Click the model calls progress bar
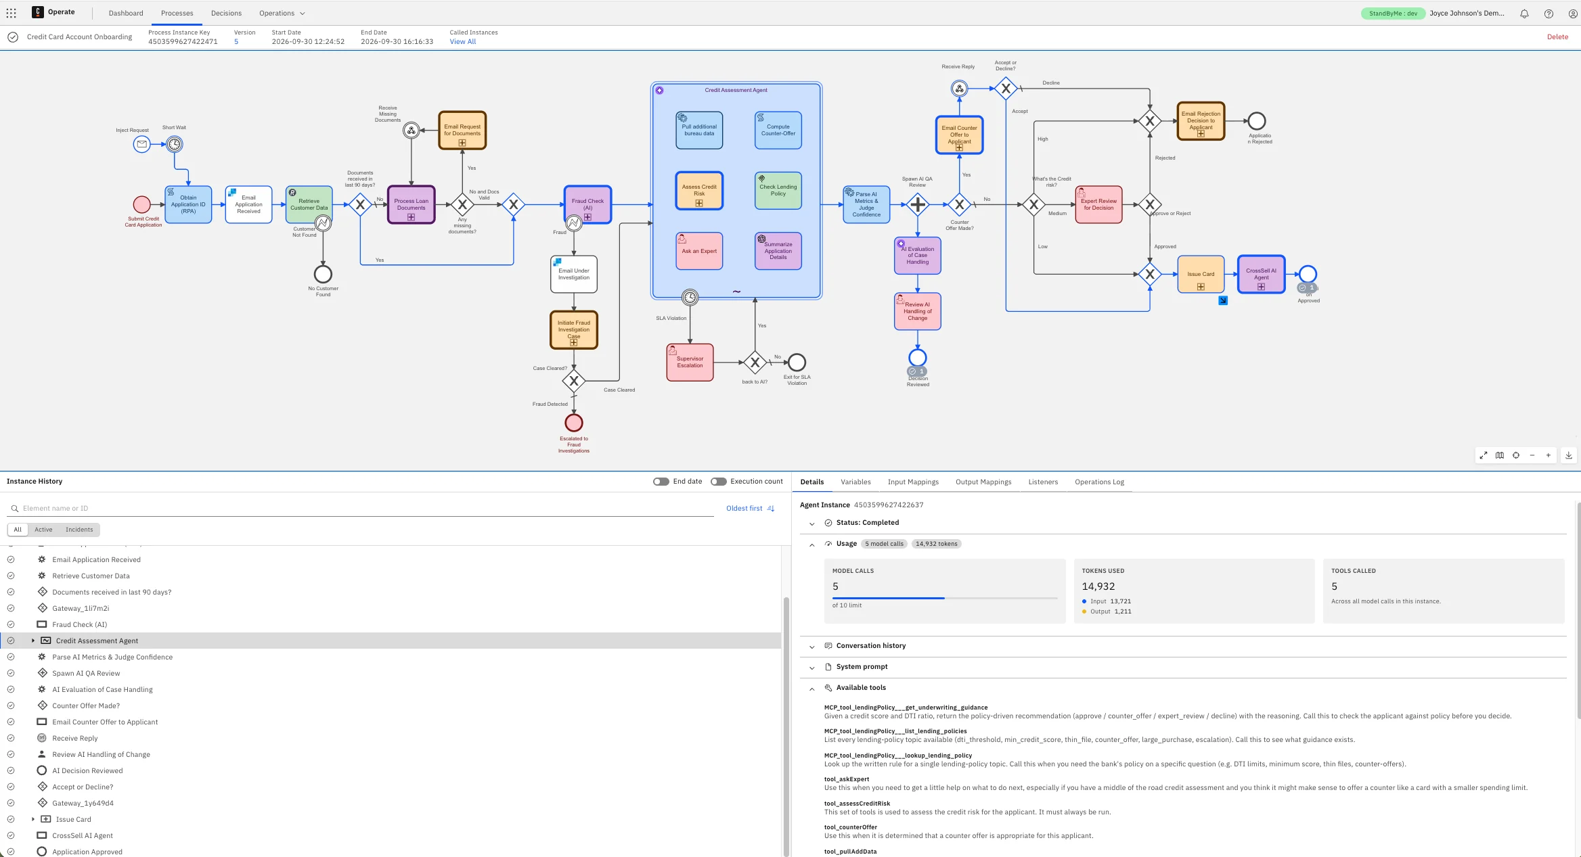The width and height of the screenshot is (1581, 857). tap(945, 598)
